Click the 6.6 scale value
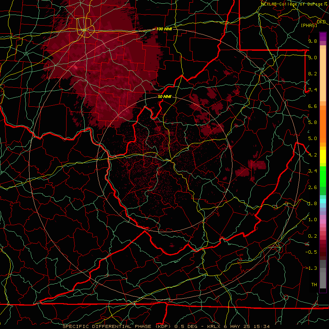Viewport: 329px width, 329px height. [313, 106]
